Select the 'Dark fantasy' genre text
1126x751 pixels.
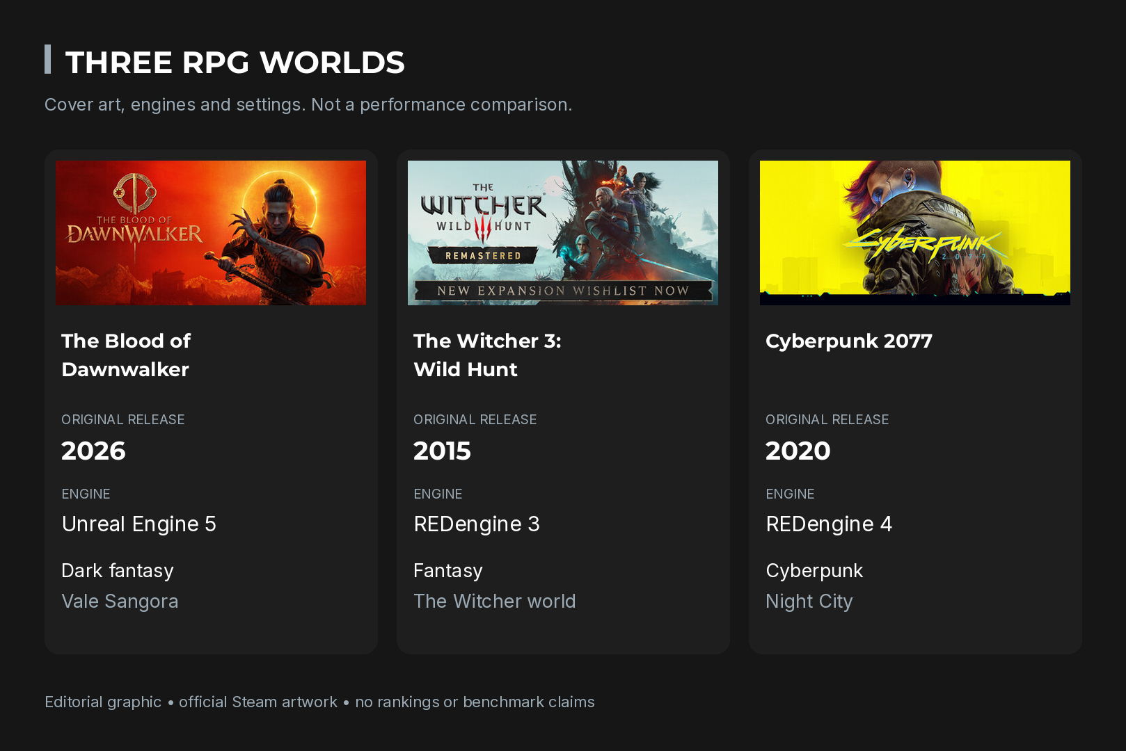click(118, 571)
